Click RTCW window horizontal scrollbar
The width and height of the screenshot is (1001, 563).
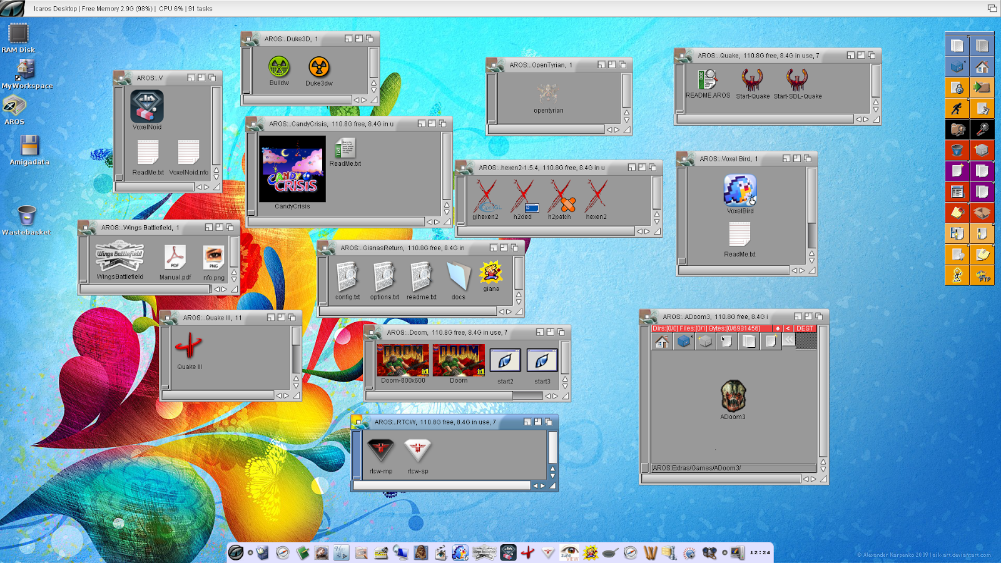click(442, 485)
